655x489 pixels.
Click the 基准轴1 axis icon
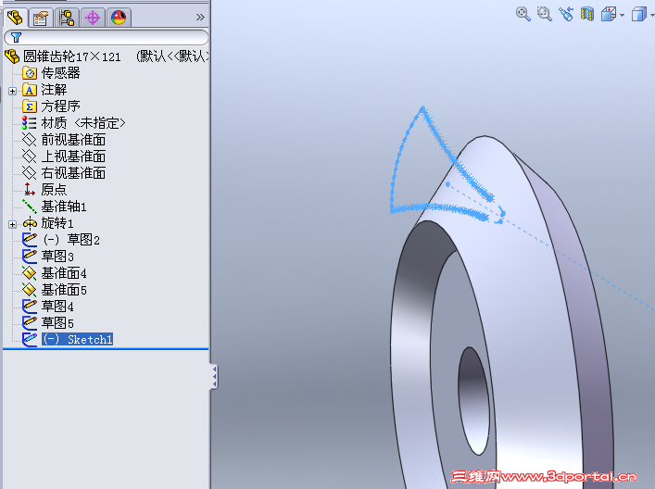pyautogui.click(x=30, y=207)
